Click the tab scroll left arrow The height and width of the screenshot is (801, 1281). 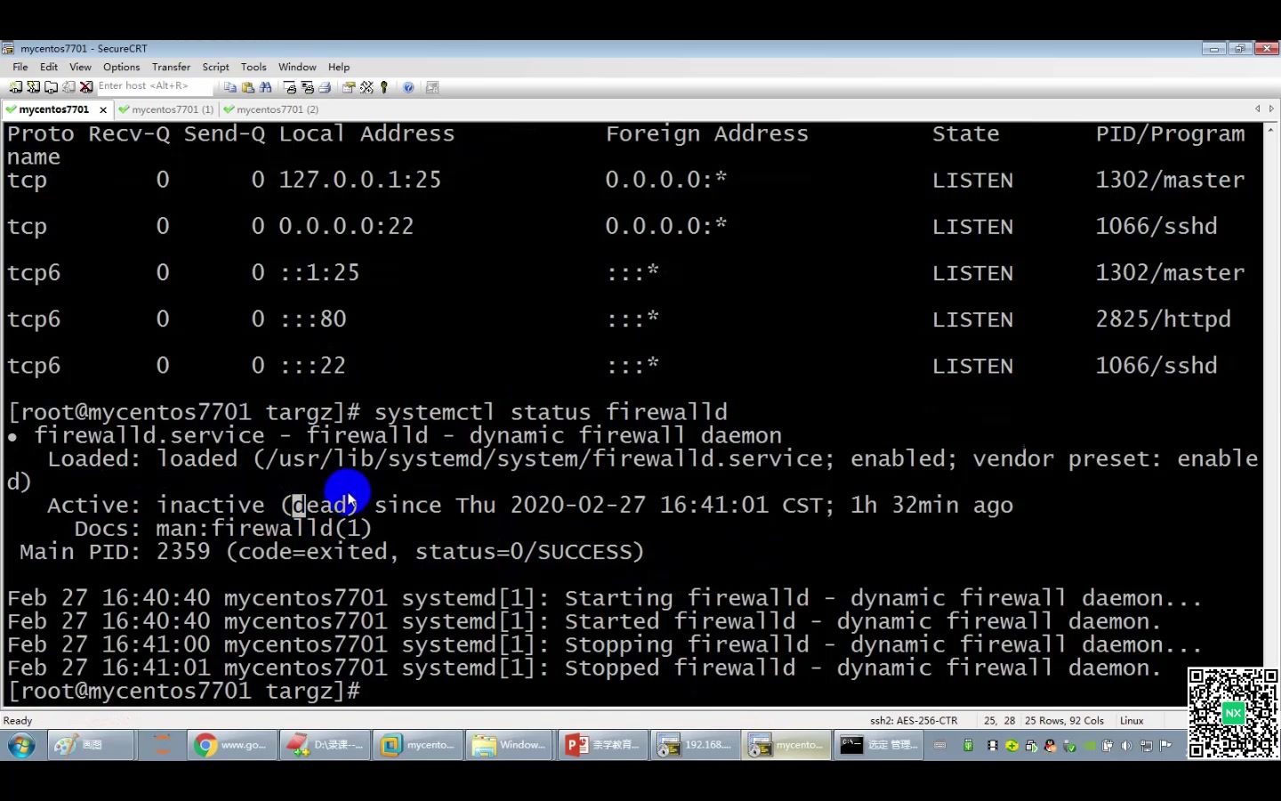tap(1258, 109)
